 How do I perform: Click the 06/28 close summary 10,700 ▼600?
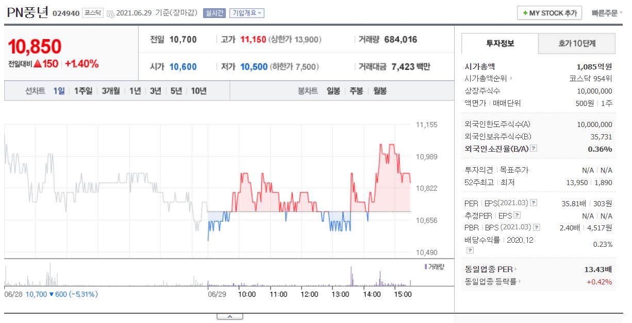coord(61,294)
